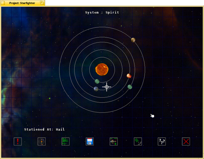Image resolution: width=204 pixels, height=159 pixels.
Task: Click the overlapping squares zoom icon in title tab
Action: point(42,3)
